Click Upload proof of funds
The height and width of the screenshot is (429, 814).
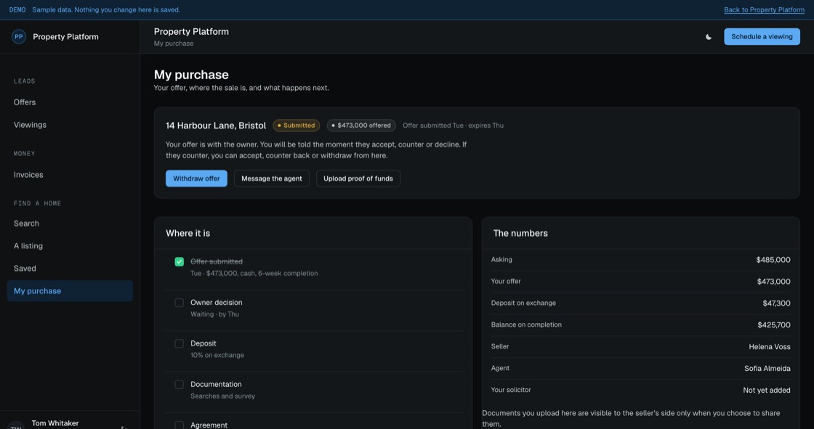358,179
